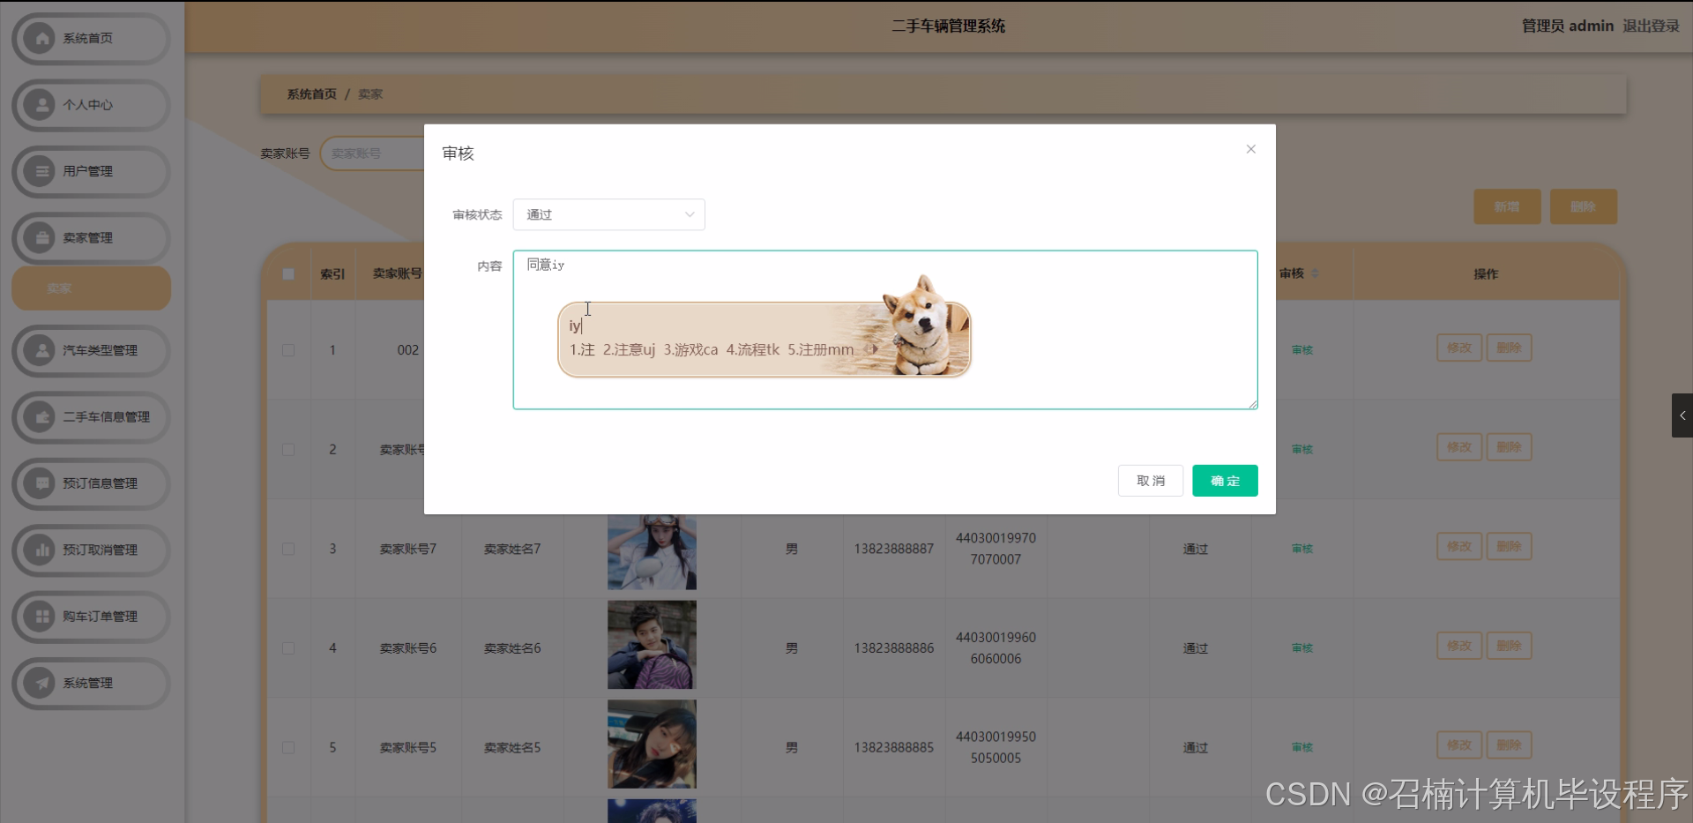The width and height of the screenshot is (1693, 823).
Task: Select 二手车信息管理 from the sidebar
Action: tap(89, 417)
